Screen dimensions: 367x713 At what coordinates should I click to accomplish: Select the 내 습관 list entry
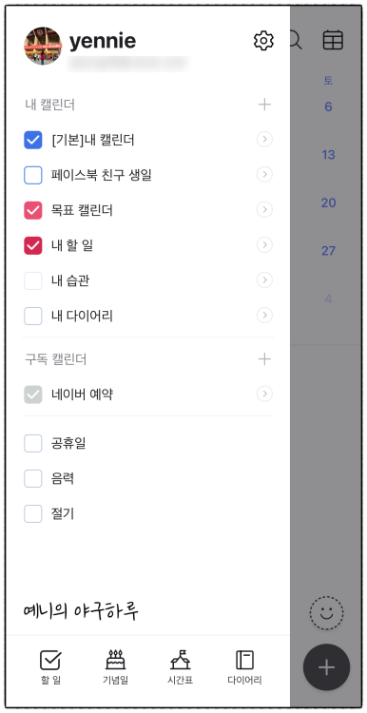[147, 280]
